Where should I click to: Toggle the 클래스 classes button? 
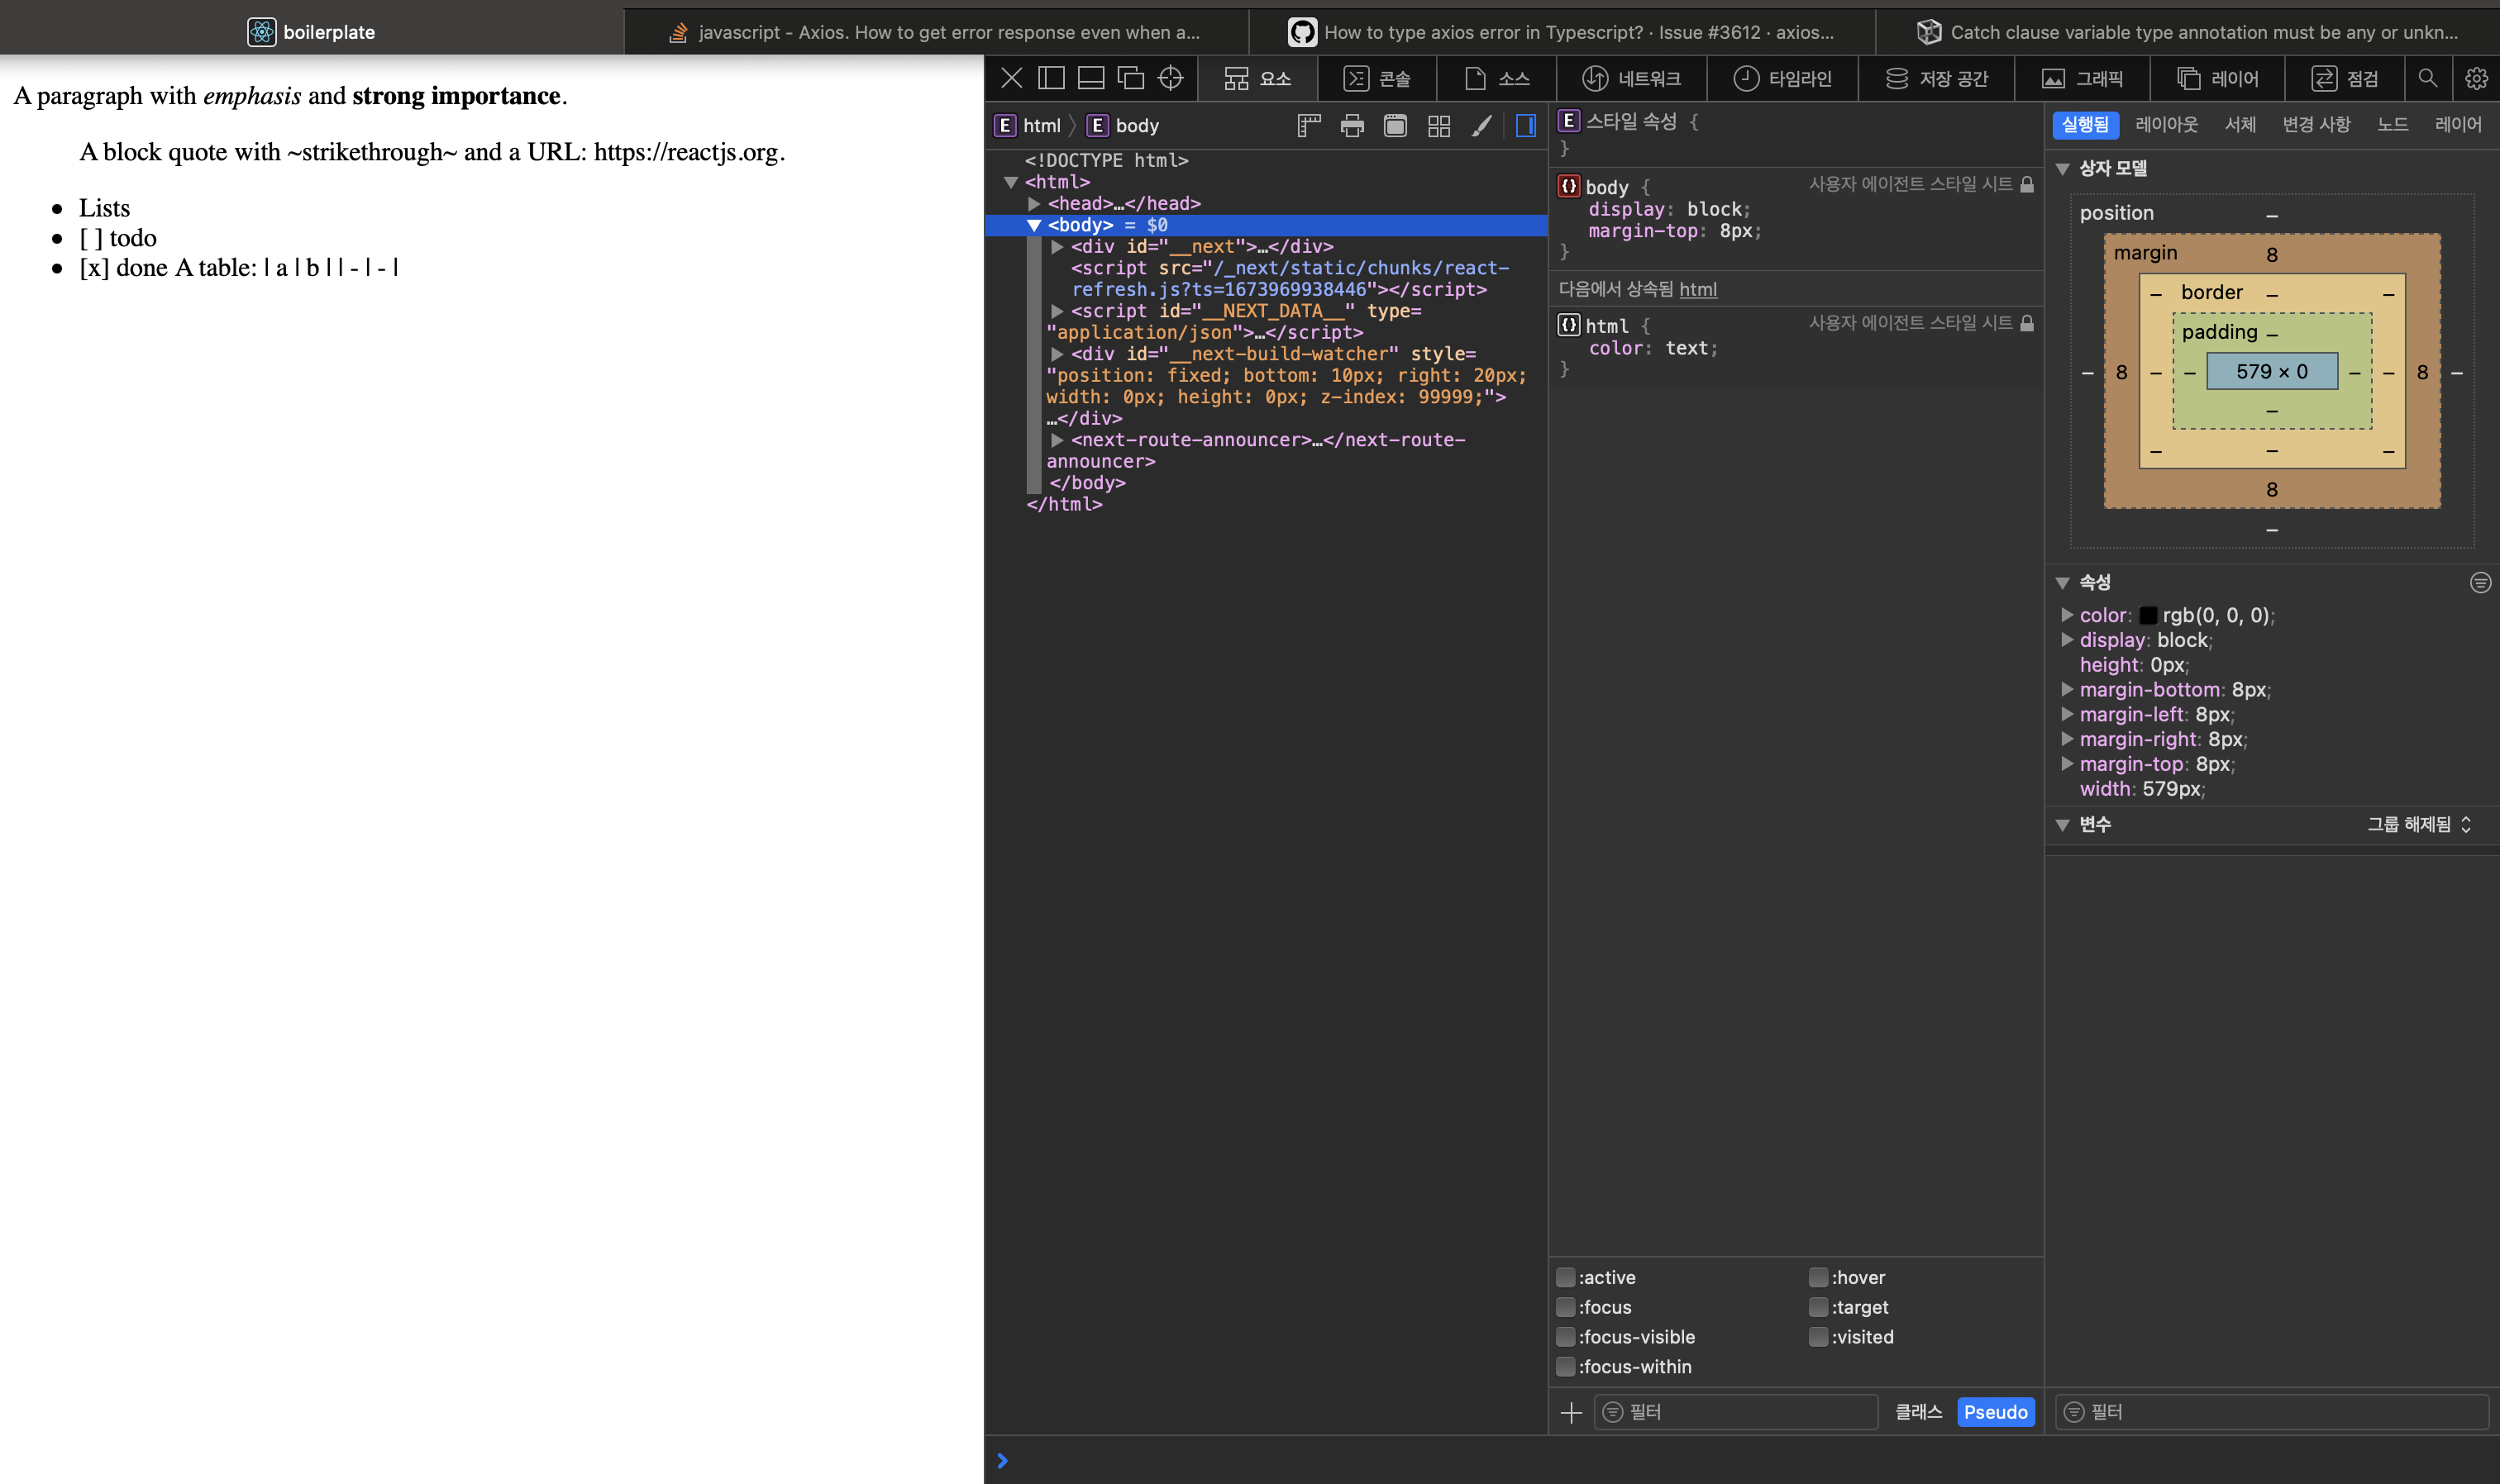pos(1919,1412)
